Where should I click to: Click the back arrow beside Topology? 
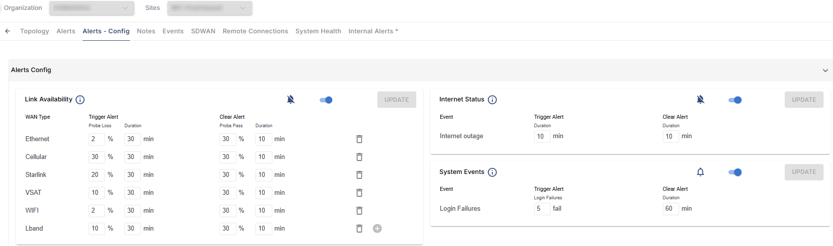click(7, 31)
